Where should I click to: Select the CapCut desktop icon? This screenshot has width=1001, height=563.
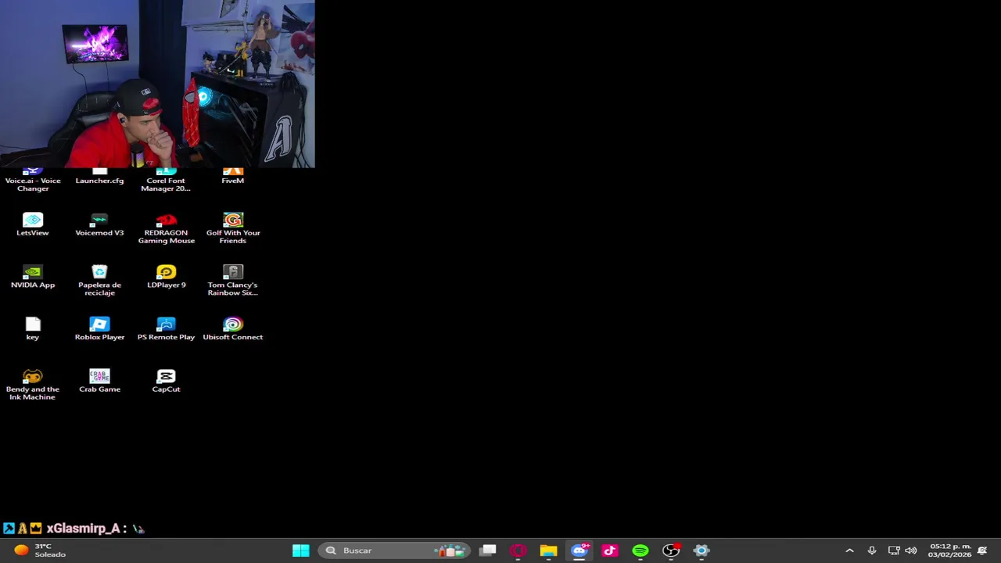pos(166,381)
